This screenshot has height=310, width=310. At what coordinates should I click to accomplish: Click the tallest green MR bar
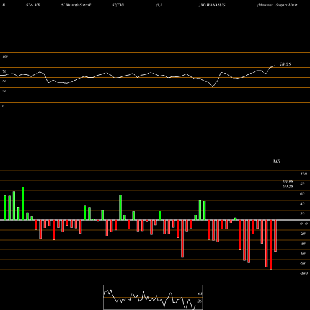coord(23,203)
